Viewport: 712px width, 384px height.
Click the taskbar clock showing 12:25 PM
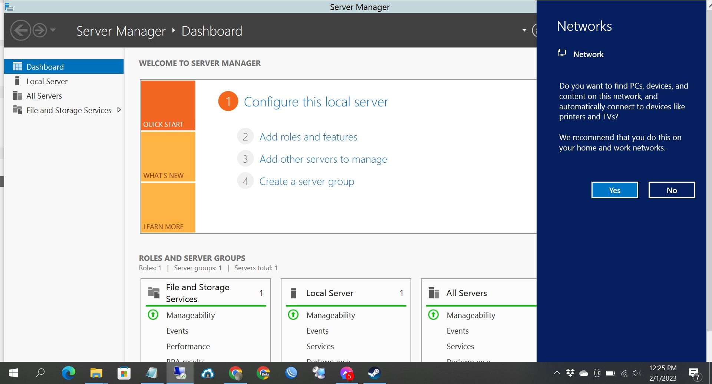663,373
